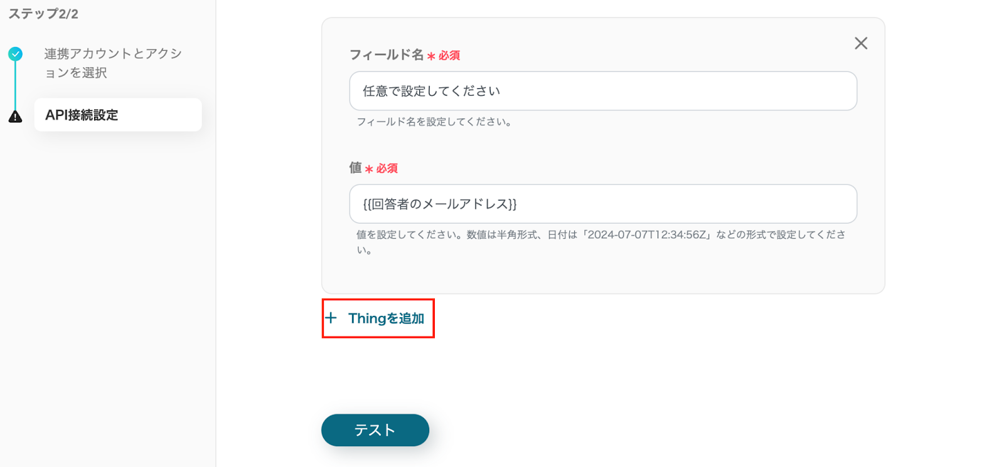Focus the 値 input with 回答者のメールアドレス
This screenshot has height=467, width=1004.
click(602, 204)
